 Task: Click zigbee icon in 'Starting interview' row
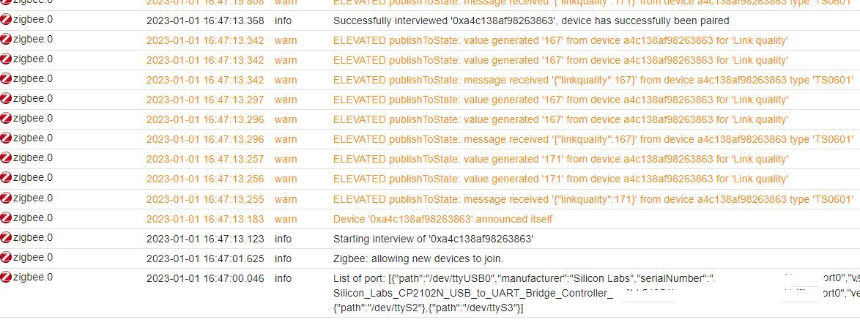coord(7,238)
